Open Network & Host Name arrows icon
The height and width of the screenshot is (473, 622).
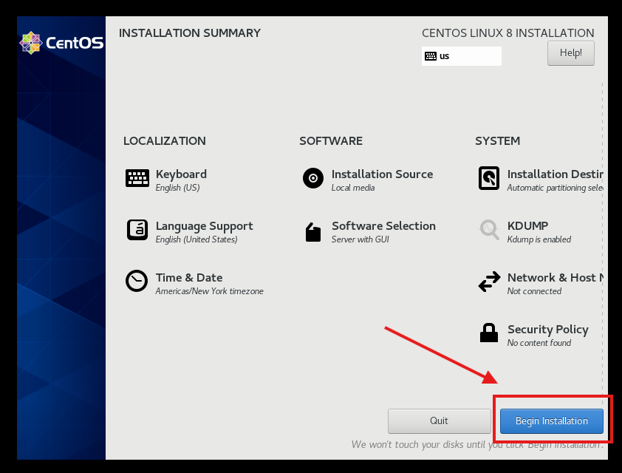point(489,282)
